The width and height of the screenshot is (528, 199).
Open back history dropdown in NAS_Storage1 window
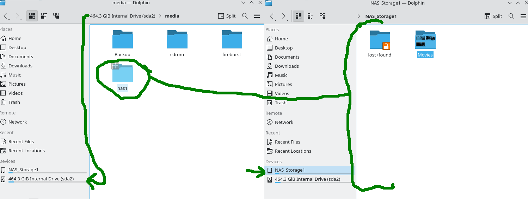(277, 20)
